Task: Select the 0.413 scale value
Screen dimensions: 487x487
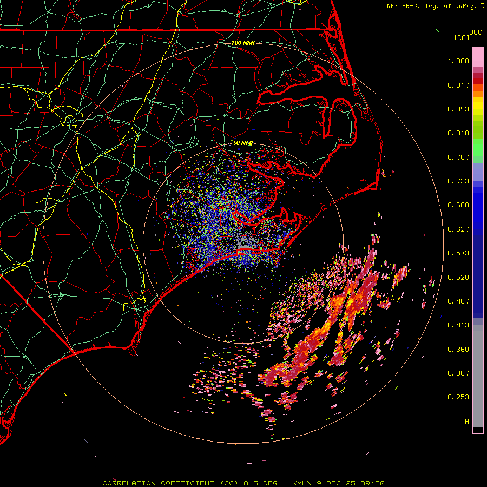Action: coord(458,325)
